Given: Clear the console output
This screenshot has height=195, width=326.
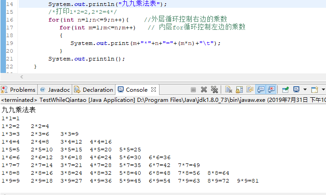Looking at the screenshot, I should (x=229, y=89).
